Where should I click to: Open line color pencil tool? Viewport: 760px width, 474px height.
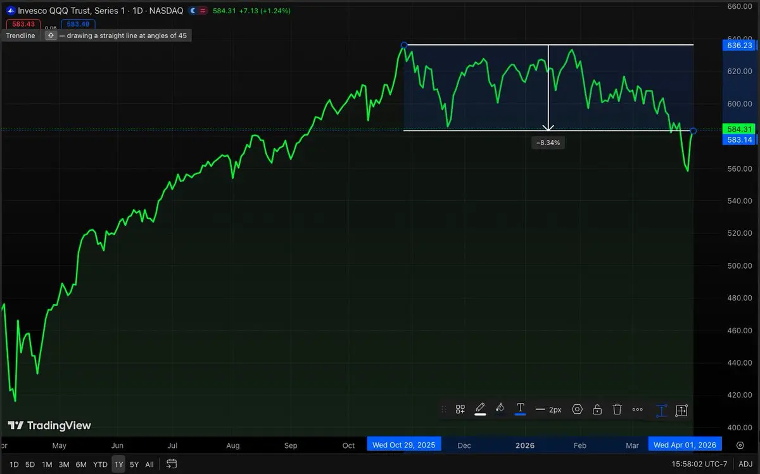click(x=480, y=409)
